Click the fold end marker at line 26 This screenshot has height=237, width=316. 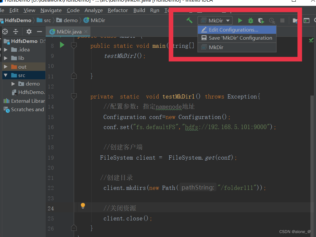74,228
